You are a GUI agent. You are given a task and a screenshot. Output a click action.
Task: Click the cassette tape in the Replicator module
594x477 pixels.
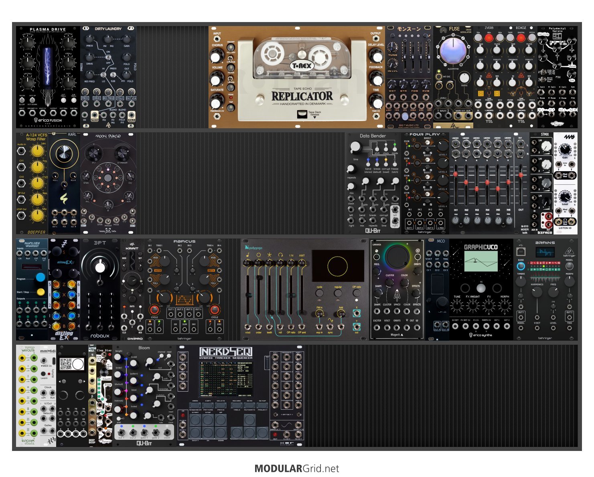(302, 59)
